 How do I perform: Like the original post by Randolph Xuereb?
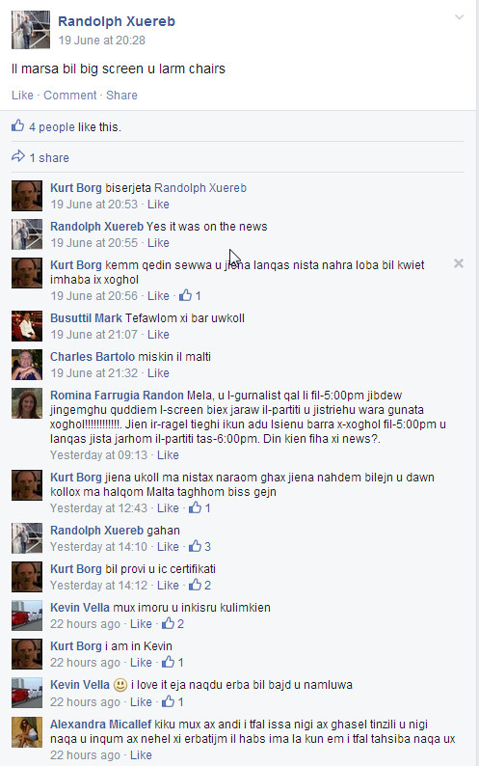(22, 95)
